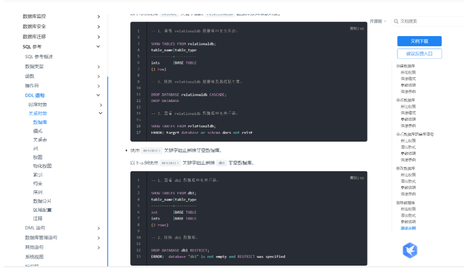Select 物化视图 in the sidebar tree

pyautogui.click(x=42, y=166)
